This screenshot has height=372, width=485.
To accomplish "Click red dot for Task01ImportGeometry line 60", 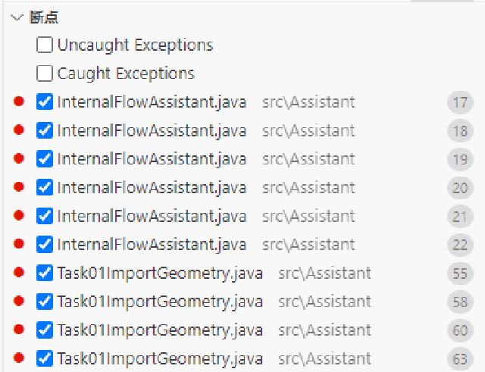I will click(19, 329).
